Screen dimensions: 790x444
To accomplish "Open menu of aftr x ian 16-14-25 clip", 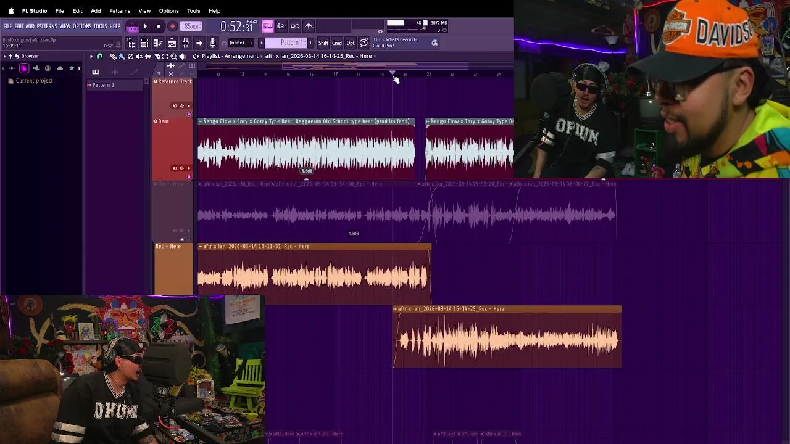I will tap(396, 308).
